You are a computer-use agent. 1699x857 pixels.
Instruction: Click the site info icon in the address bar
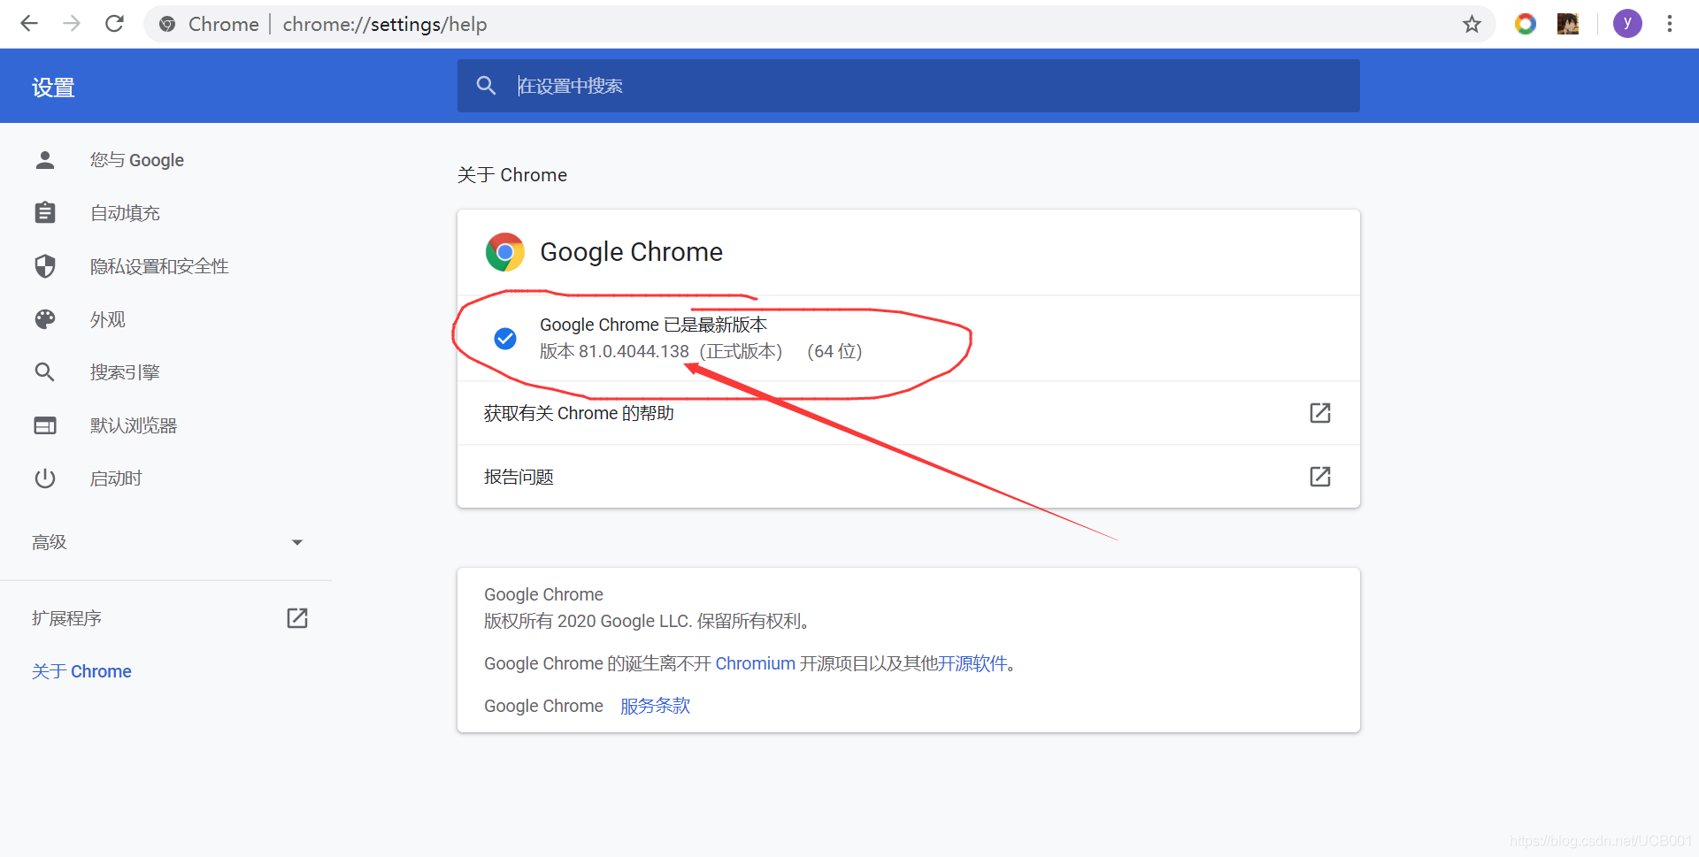point(167,24)
